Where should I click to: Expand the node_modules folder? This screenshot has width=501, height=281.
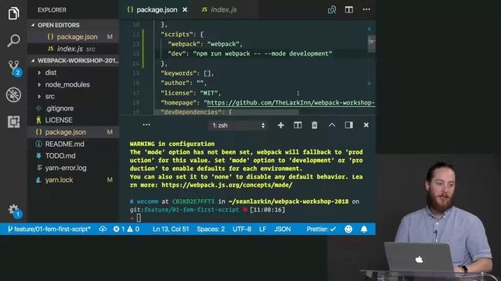point(73,84)
